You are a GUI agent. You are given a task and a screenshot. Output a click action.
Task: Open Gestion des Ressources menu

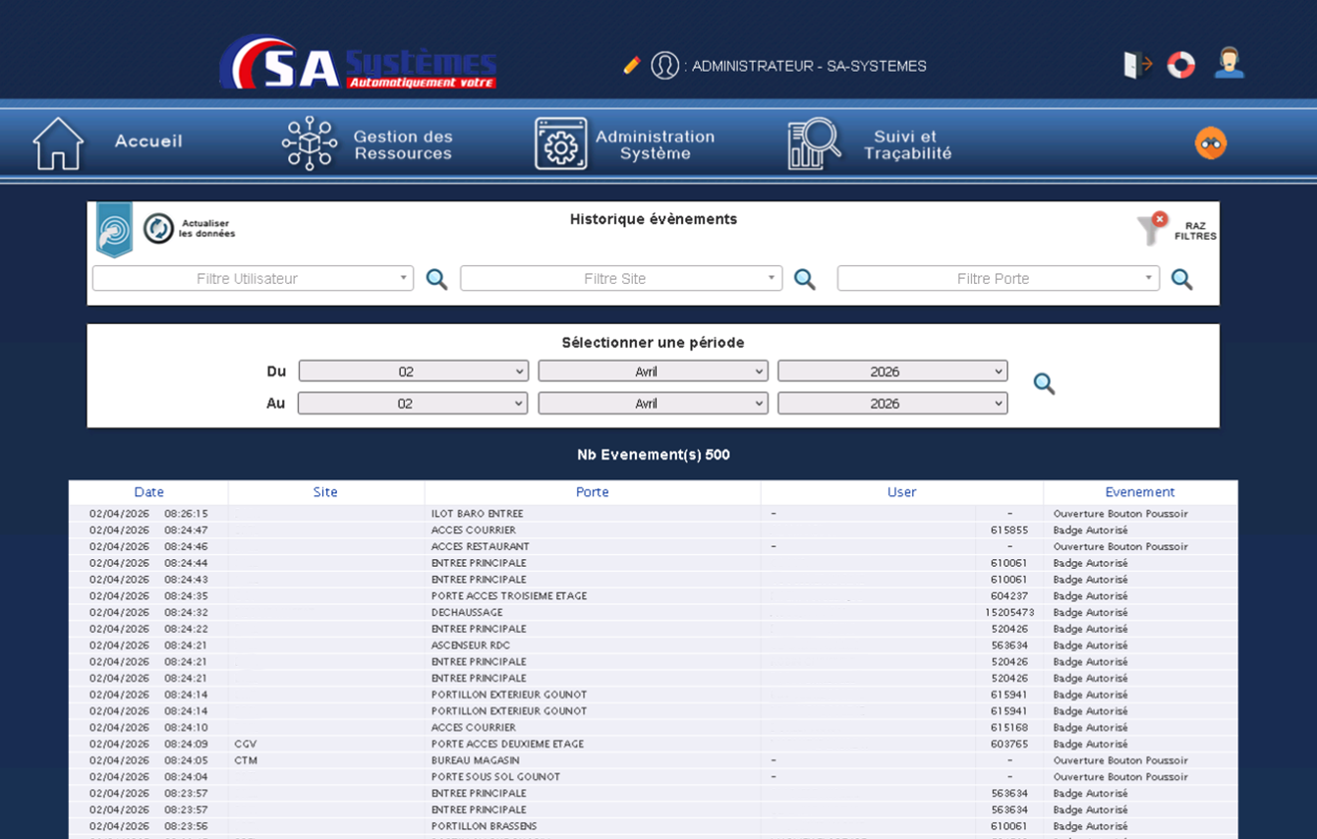[x=368, y=144]
